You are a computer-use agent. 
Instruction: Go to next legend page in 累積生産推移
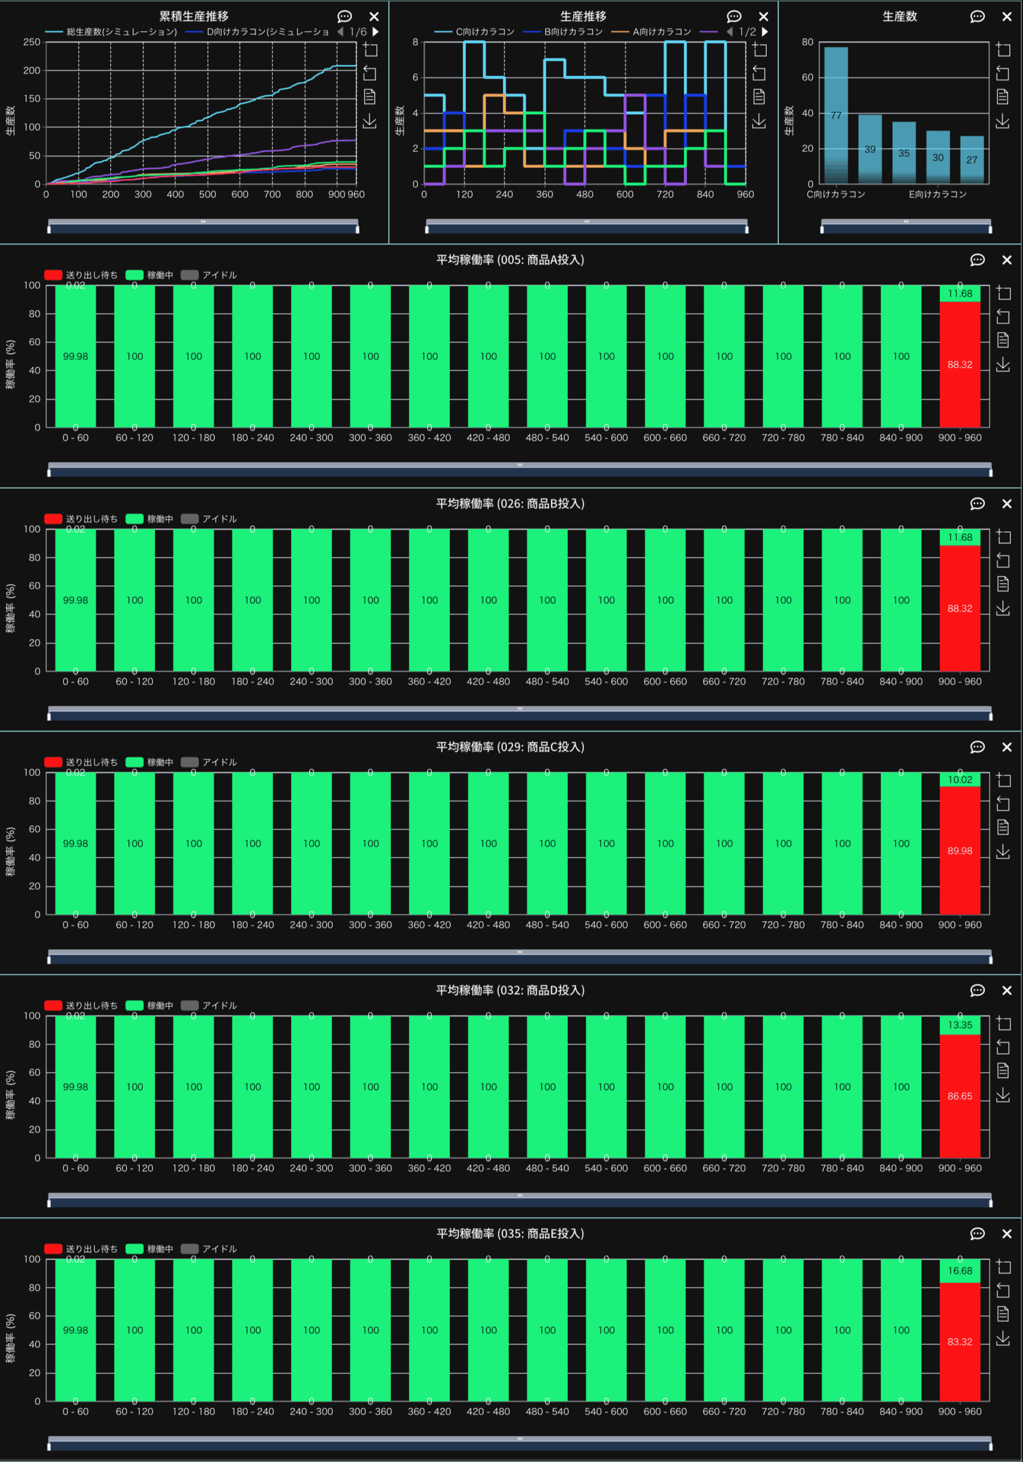[x=376, y=32]
